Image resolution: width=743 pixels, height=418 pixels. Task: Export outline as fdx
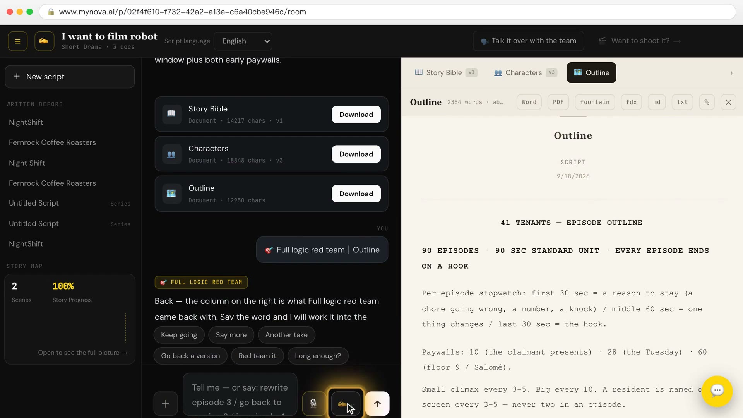tap(631, 102)
